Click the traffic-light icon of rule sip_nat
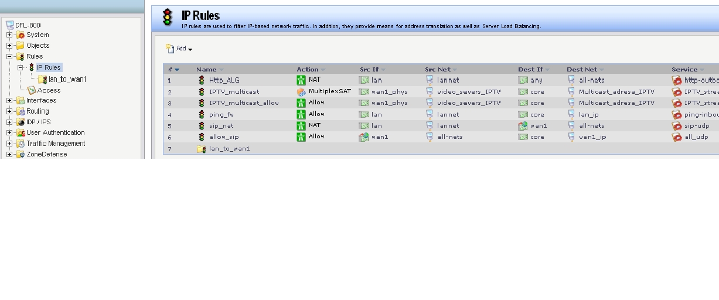The height and width of the screenshot is (300, 719). click(202, 125)
